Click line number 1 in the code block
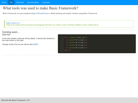 [61, 38]
